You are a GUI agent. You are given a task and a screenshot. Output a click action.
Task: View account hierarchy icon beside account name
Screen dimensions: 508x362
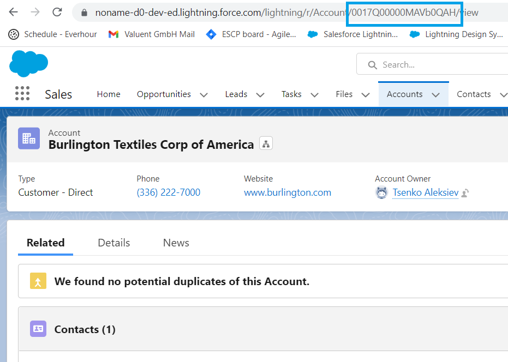click(266, 144)
